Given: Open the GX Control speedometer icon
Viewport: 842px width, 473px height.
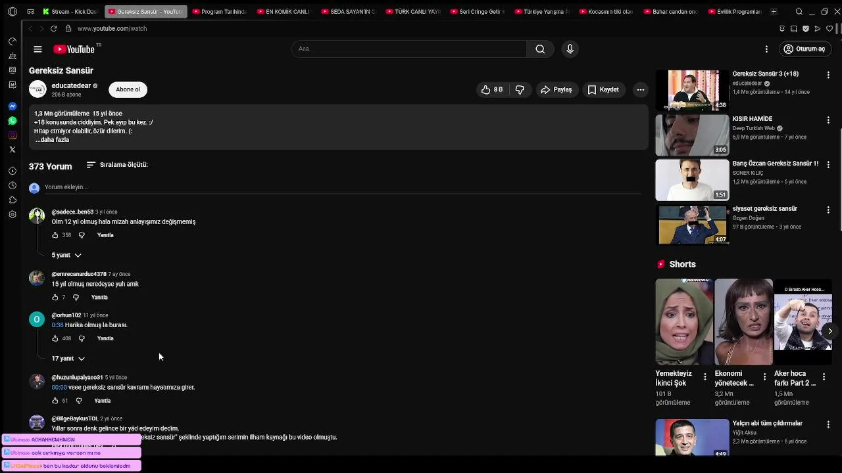Looking at the screenshot, I should 12,41.
